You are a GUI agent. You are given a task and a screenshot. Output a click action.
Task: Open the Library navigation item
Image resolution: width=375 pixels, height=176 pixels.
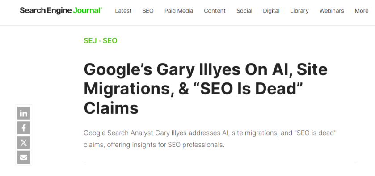pyautogui.click(x=299, y=11)
